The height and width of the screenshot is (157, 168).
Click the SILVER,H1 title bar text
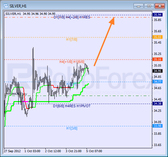18,6
